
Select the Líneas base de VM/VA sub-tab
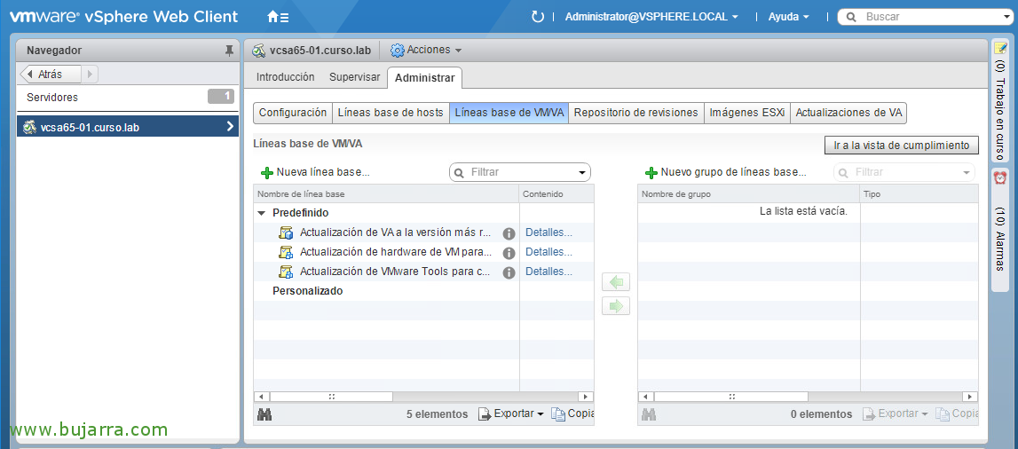tap(509, 113)
